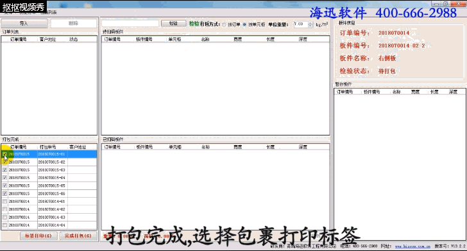Click inspection status value 待打包
This screenshot has height=251, width=467.
387,71
